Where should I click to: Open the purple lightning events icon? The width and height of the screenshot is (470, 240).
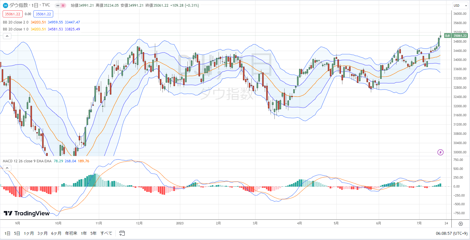tap(440, 152)
